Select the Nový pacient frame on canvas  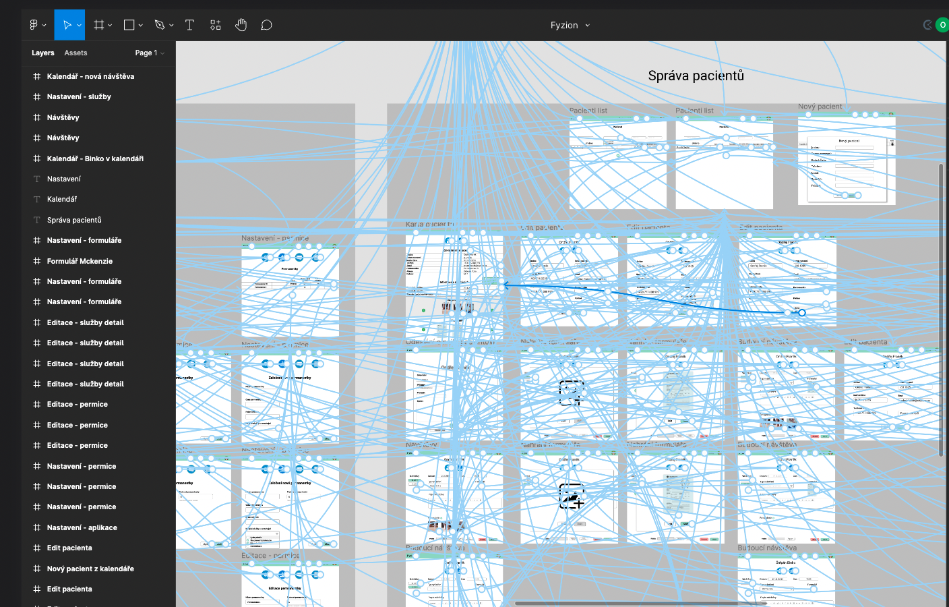click(820, 107)
